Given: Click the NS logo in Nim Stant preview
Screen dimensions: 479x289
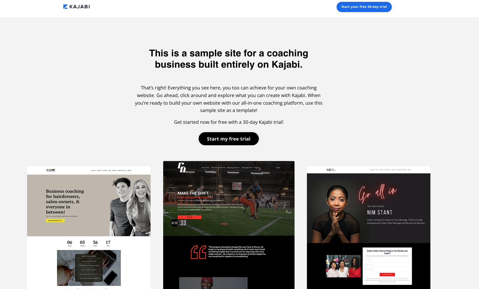Looking at the screenshot, I should [331, 170].
